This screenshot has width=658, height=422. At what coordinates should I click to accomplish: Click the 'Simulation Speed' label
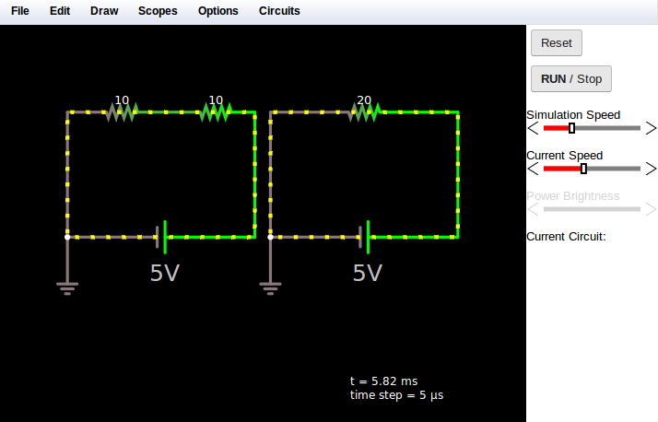pos(573,115)
